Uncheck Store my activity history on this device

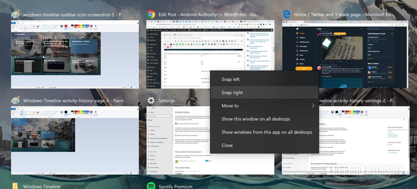tap(176, 124)
